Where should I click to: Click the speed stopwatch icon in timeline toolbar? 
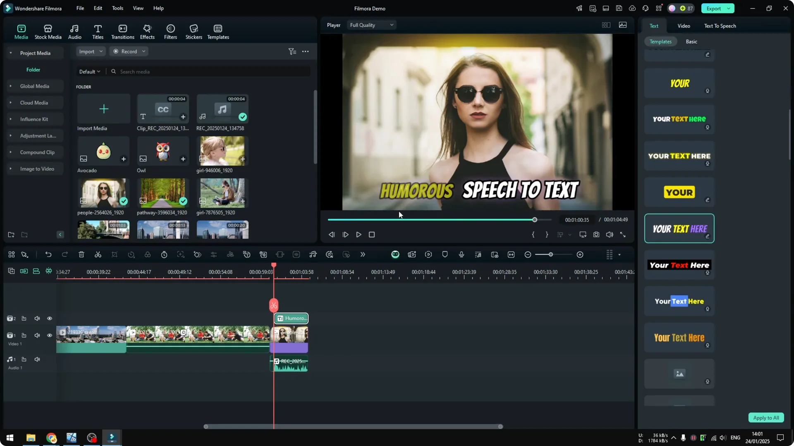[x=164, y=255]
